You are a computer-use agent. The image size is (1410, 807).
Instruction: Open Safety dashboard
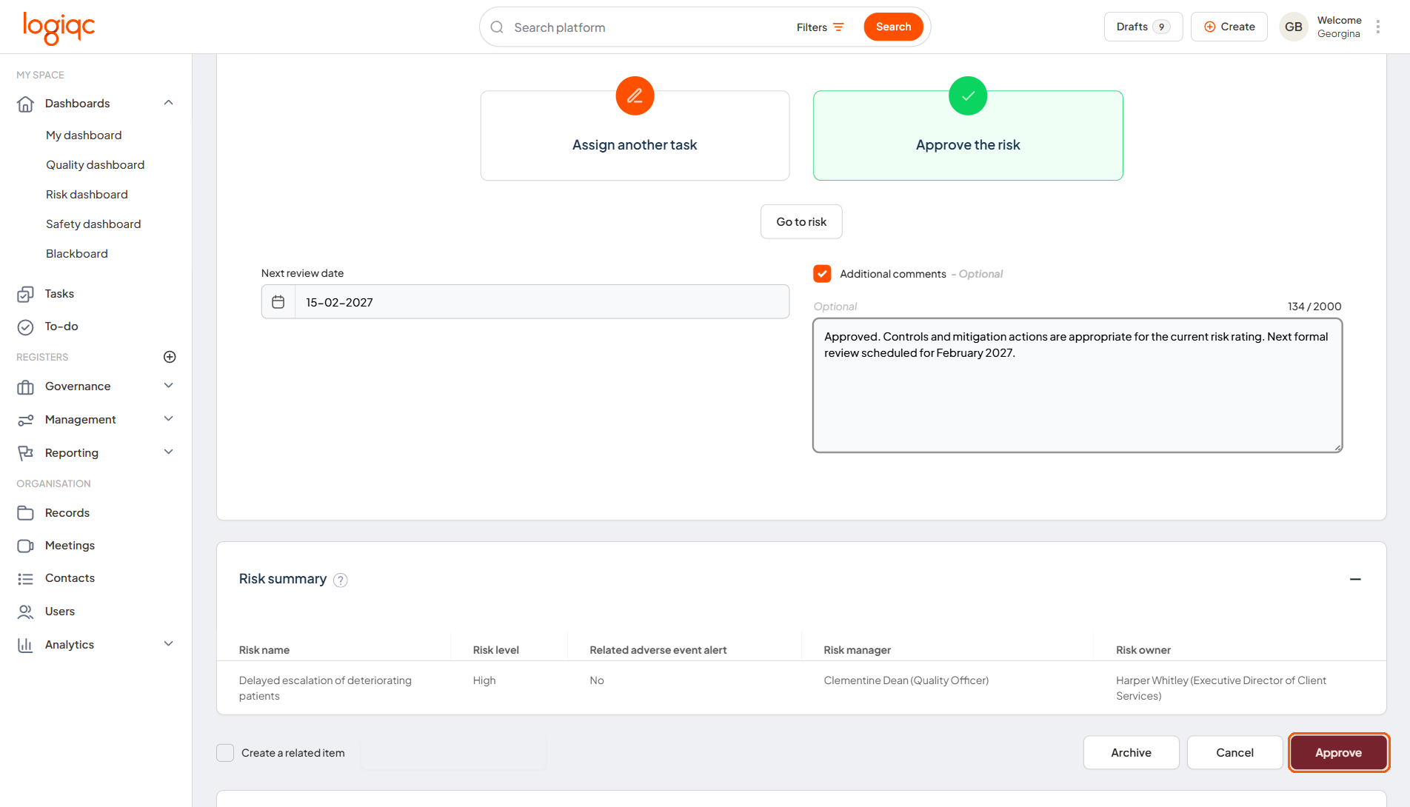point(93,224)
